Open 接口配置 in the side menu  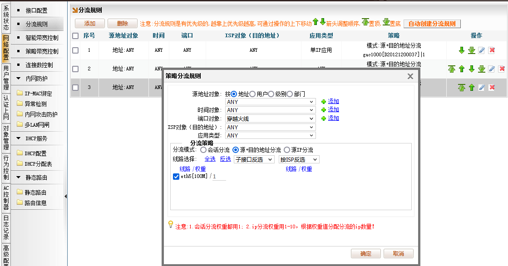click(37, 10)
